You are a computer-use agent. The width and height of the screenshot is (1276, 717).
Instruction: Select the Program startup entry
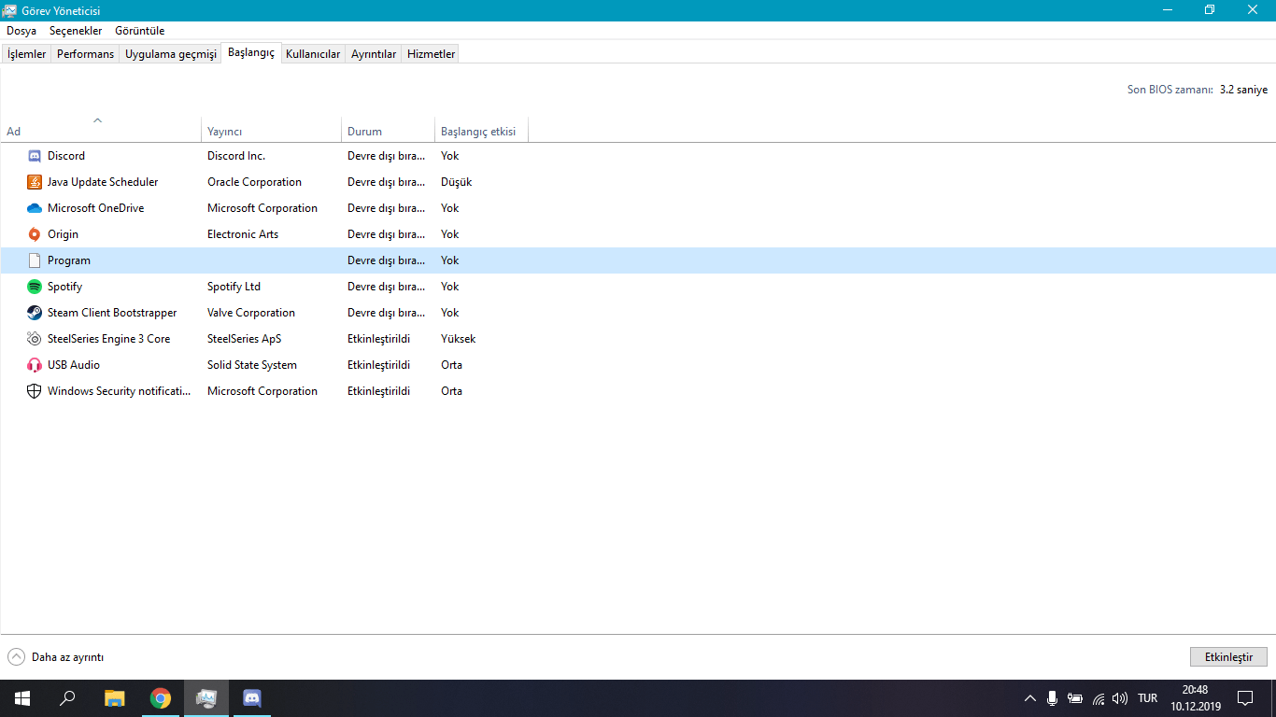(x=638, y=260)
